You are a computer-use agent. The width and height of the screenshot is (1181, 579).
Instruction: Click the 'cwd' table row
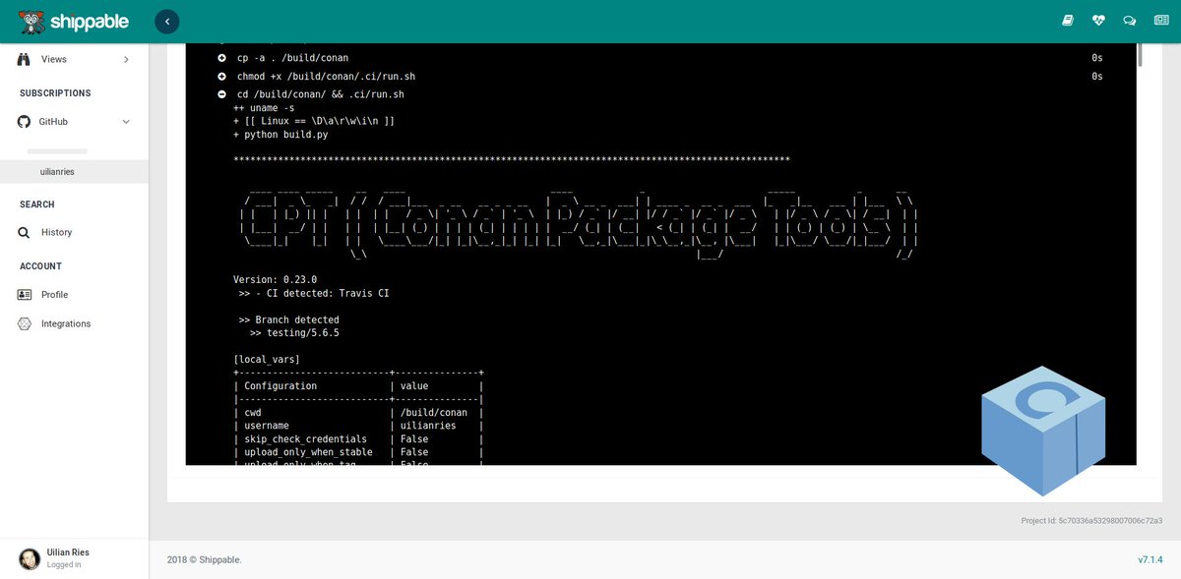358,413
